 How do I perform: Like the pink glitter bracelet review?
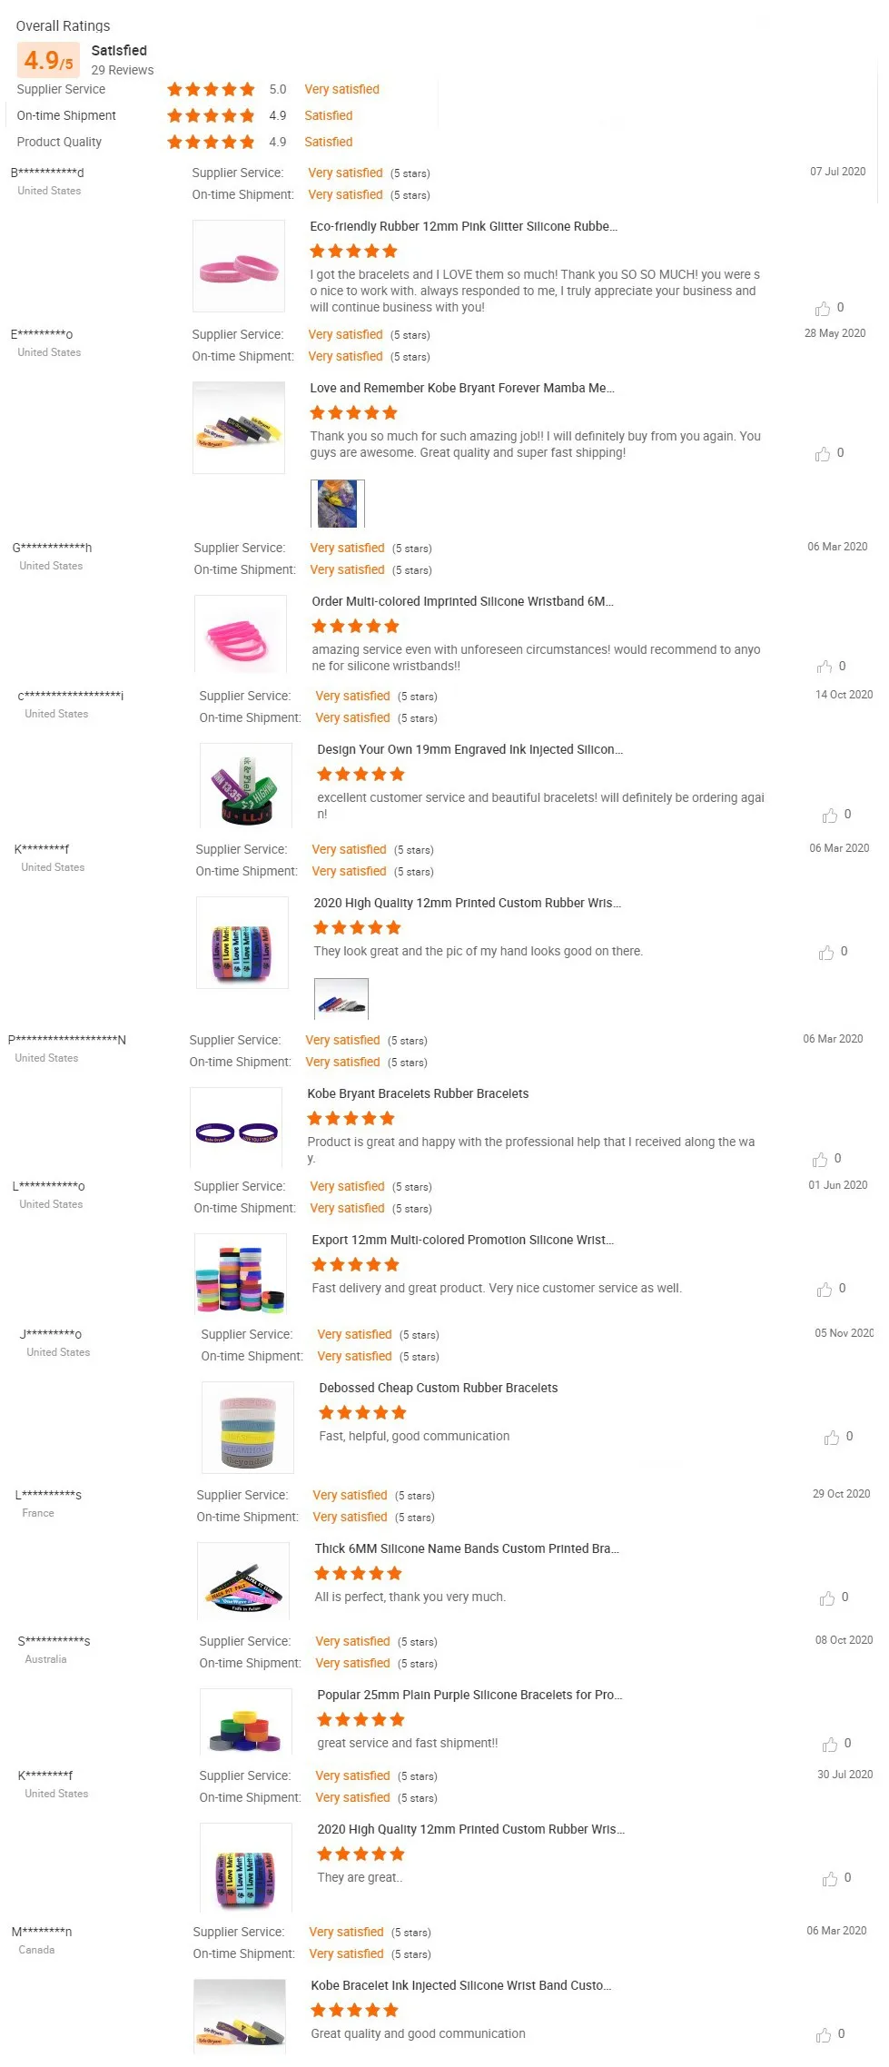823,309
